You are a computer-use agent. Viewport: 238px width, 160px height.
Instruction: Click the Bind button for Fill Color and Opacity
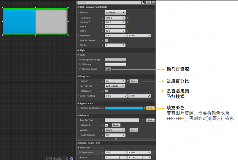tap(150, 108)
